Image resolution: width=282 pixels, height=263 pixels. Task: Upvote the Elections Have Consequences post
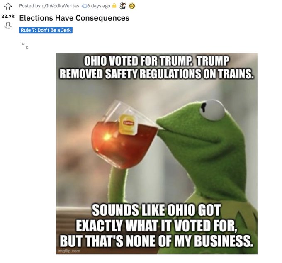coord(8,7)
